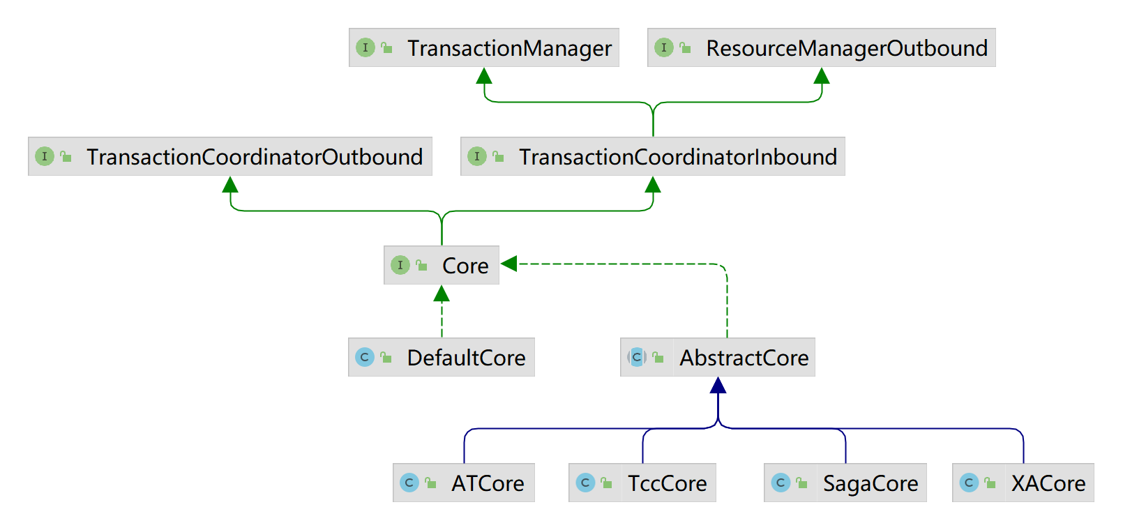Select the TransactionCoordinatorInbound node label
The height and width of the screenshot is (530, 1123).
[x=678, y=157]
